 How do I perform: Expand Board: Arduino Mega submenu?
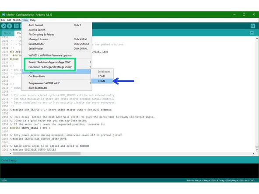coord(57,62)
